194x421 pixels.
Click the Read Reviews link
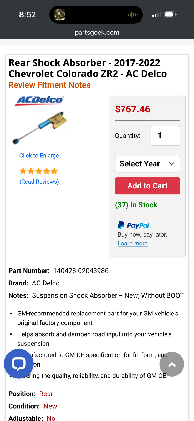pyautogui.click(x=39, y=182)
